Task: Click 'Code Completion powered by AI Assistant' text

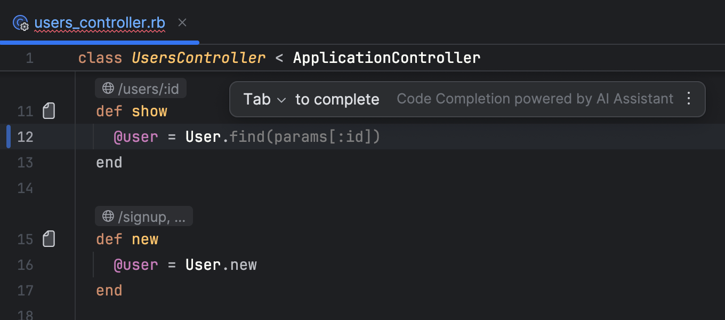Action: click(535, 99)
